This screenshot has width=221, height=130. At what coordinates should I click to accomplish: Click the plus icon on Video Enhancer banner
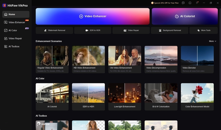(81, 16)
